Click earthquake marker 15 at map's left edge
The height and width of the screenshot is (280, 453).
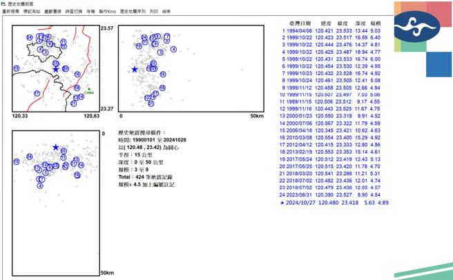click(x=17, y=68)
